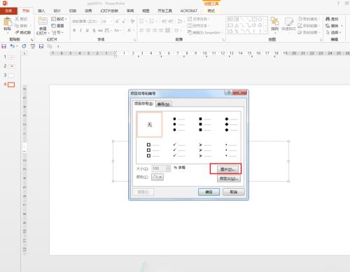
Task: Click the Save icon in quick access toolbar
Action: point(4,46)
